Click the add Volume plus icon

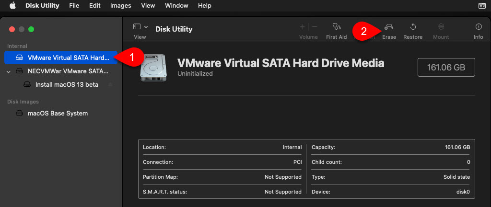(302, 27)
